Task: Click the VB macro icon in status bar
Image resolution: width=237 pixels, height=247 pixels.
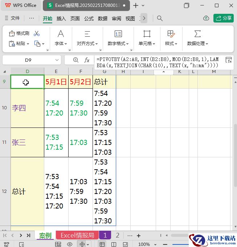Action: [7, 244]
